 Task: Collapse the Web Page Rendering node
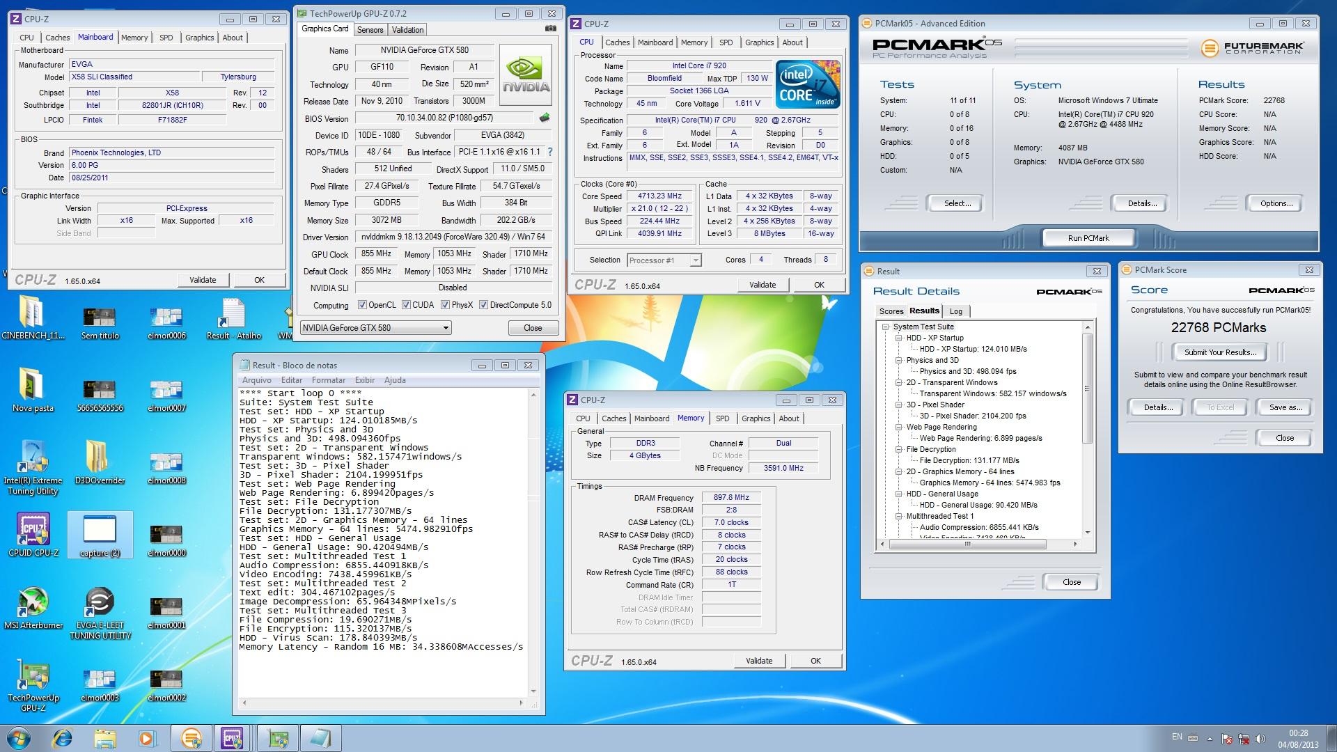898,427
